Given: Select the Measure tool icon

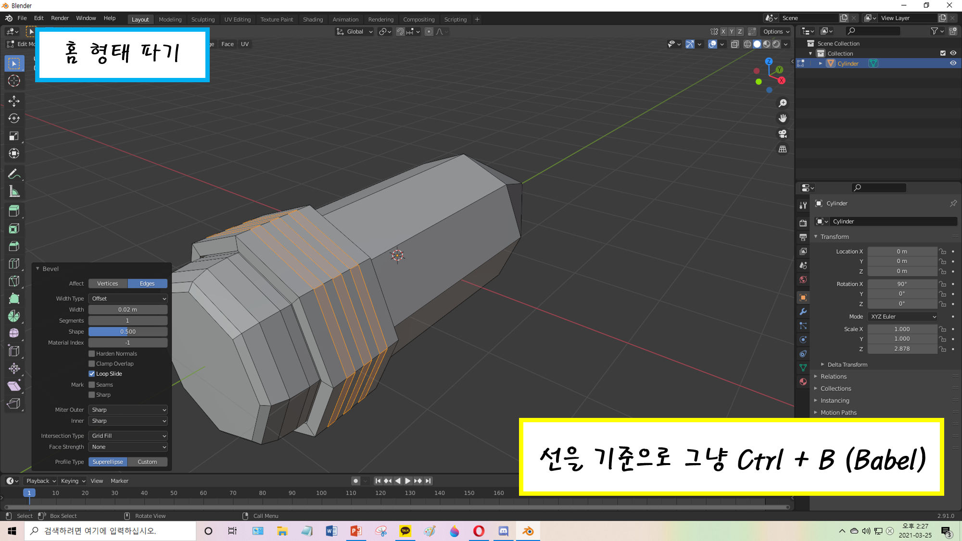Looking at the screenshot, I should (14, 192).
